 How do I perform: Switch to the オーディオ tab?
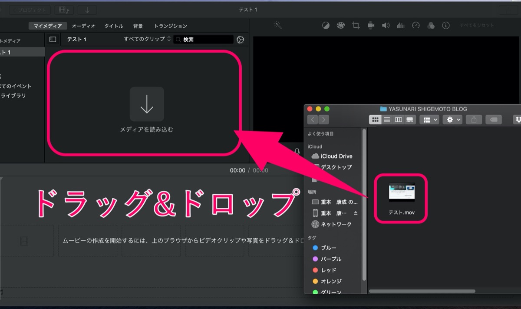tap(83, 26)
